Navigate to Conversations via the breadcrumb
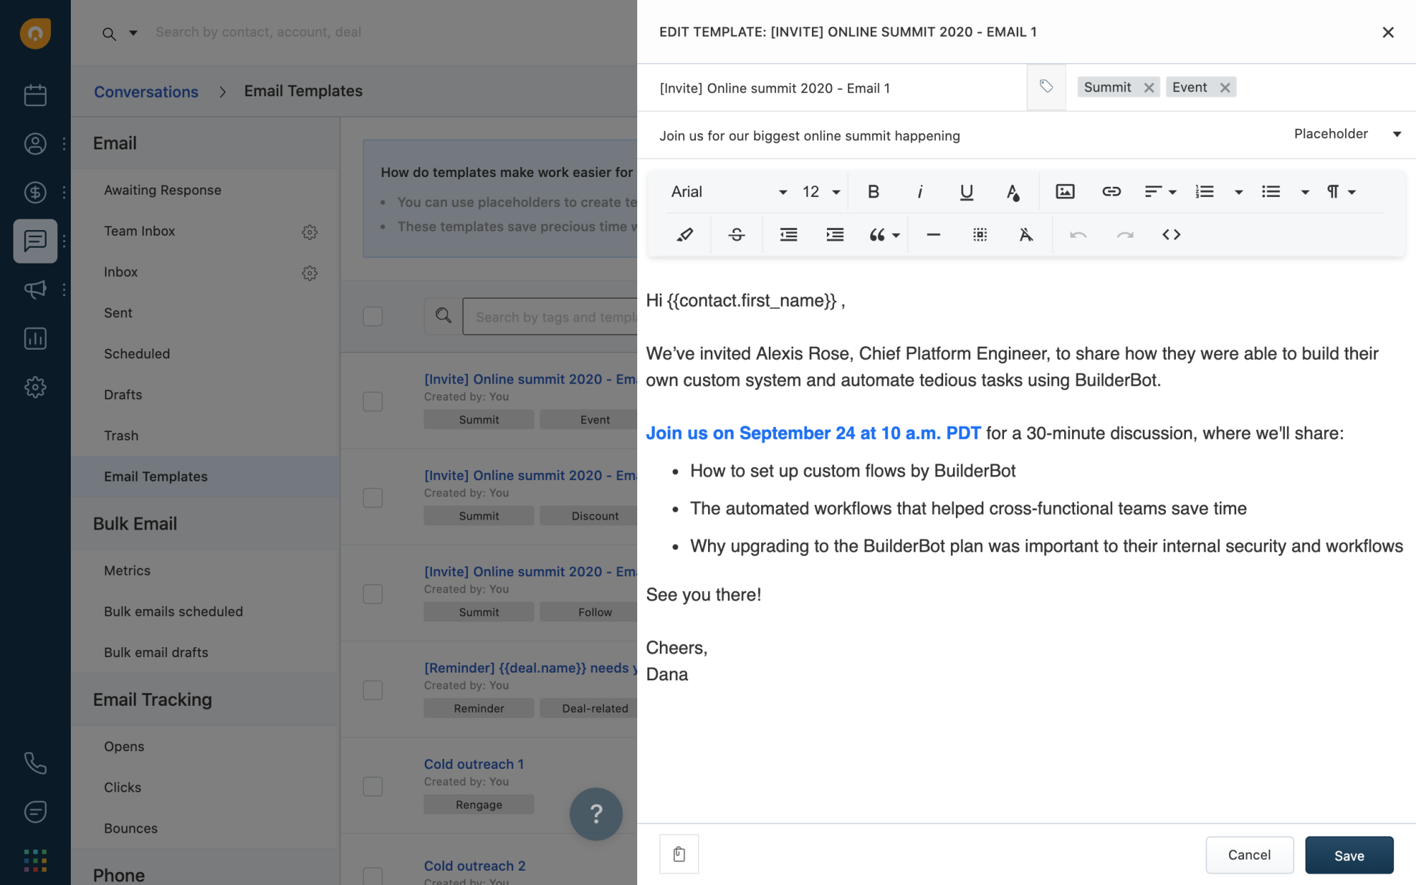 (146, 91)
